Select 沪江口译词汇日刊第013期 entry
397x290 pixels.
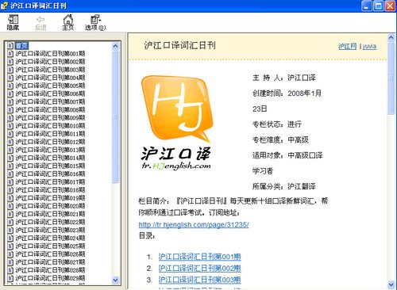click(50, 150)
